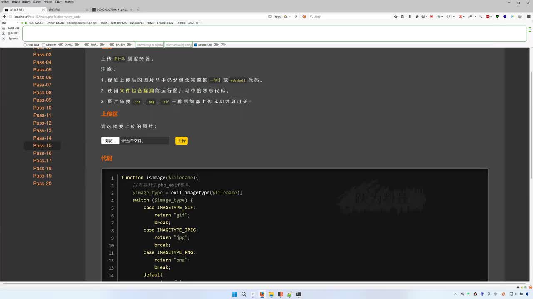
Task: Click the 文件包含漏洞 link
Action: (137, 91)
